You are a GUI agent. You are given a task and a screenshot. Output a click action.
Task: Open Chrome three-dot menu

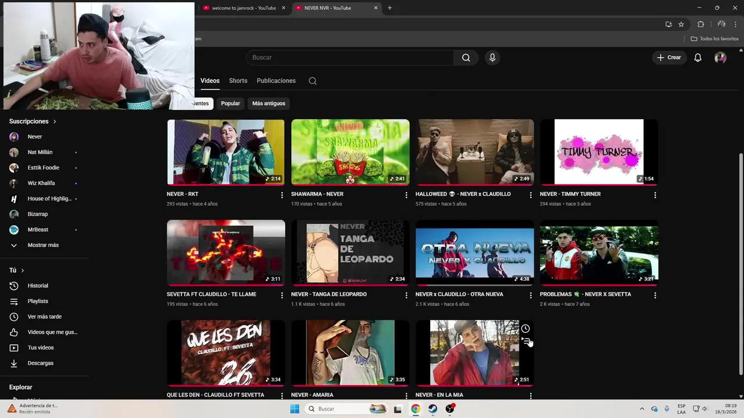click(x=735, y=24)
